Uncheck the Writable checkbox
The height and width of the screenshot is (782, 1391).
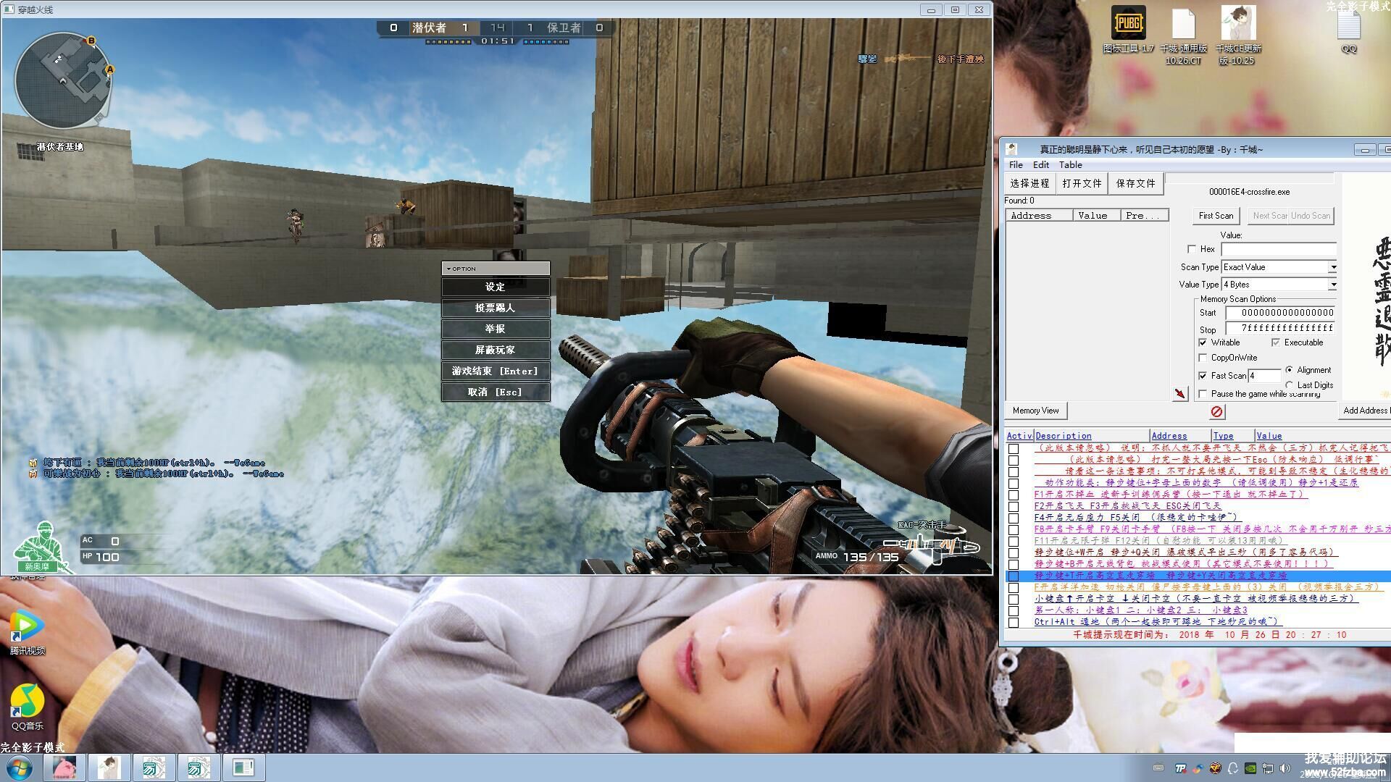pyautogui.click(x=1203, y=342)
